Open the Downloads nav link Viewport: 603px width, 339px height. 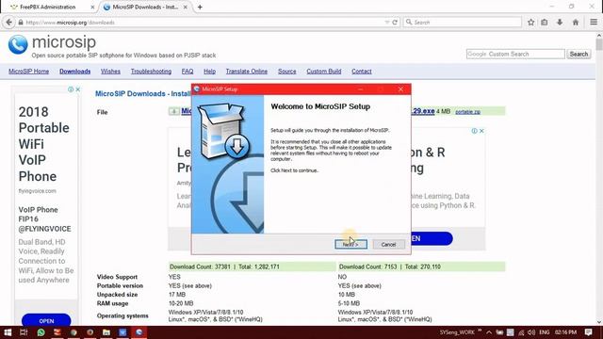75,72
